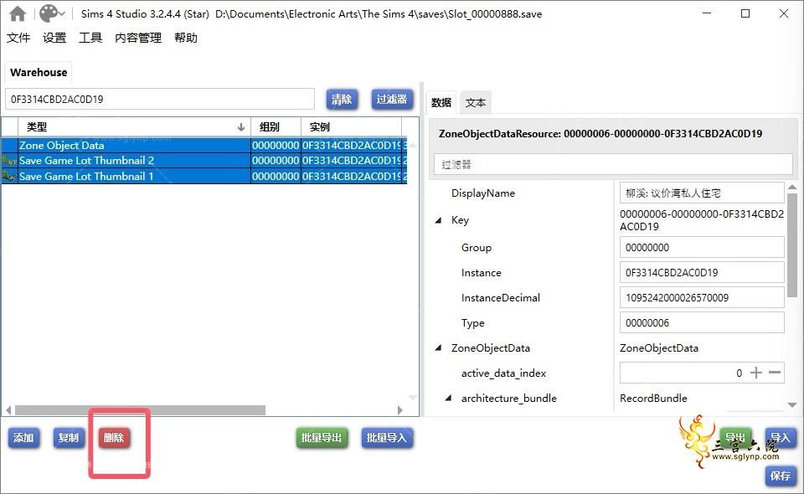Open the 帮助 menu
Image resolution: width=804 pixels, height=494 pixels.
[x=186, y=38]
